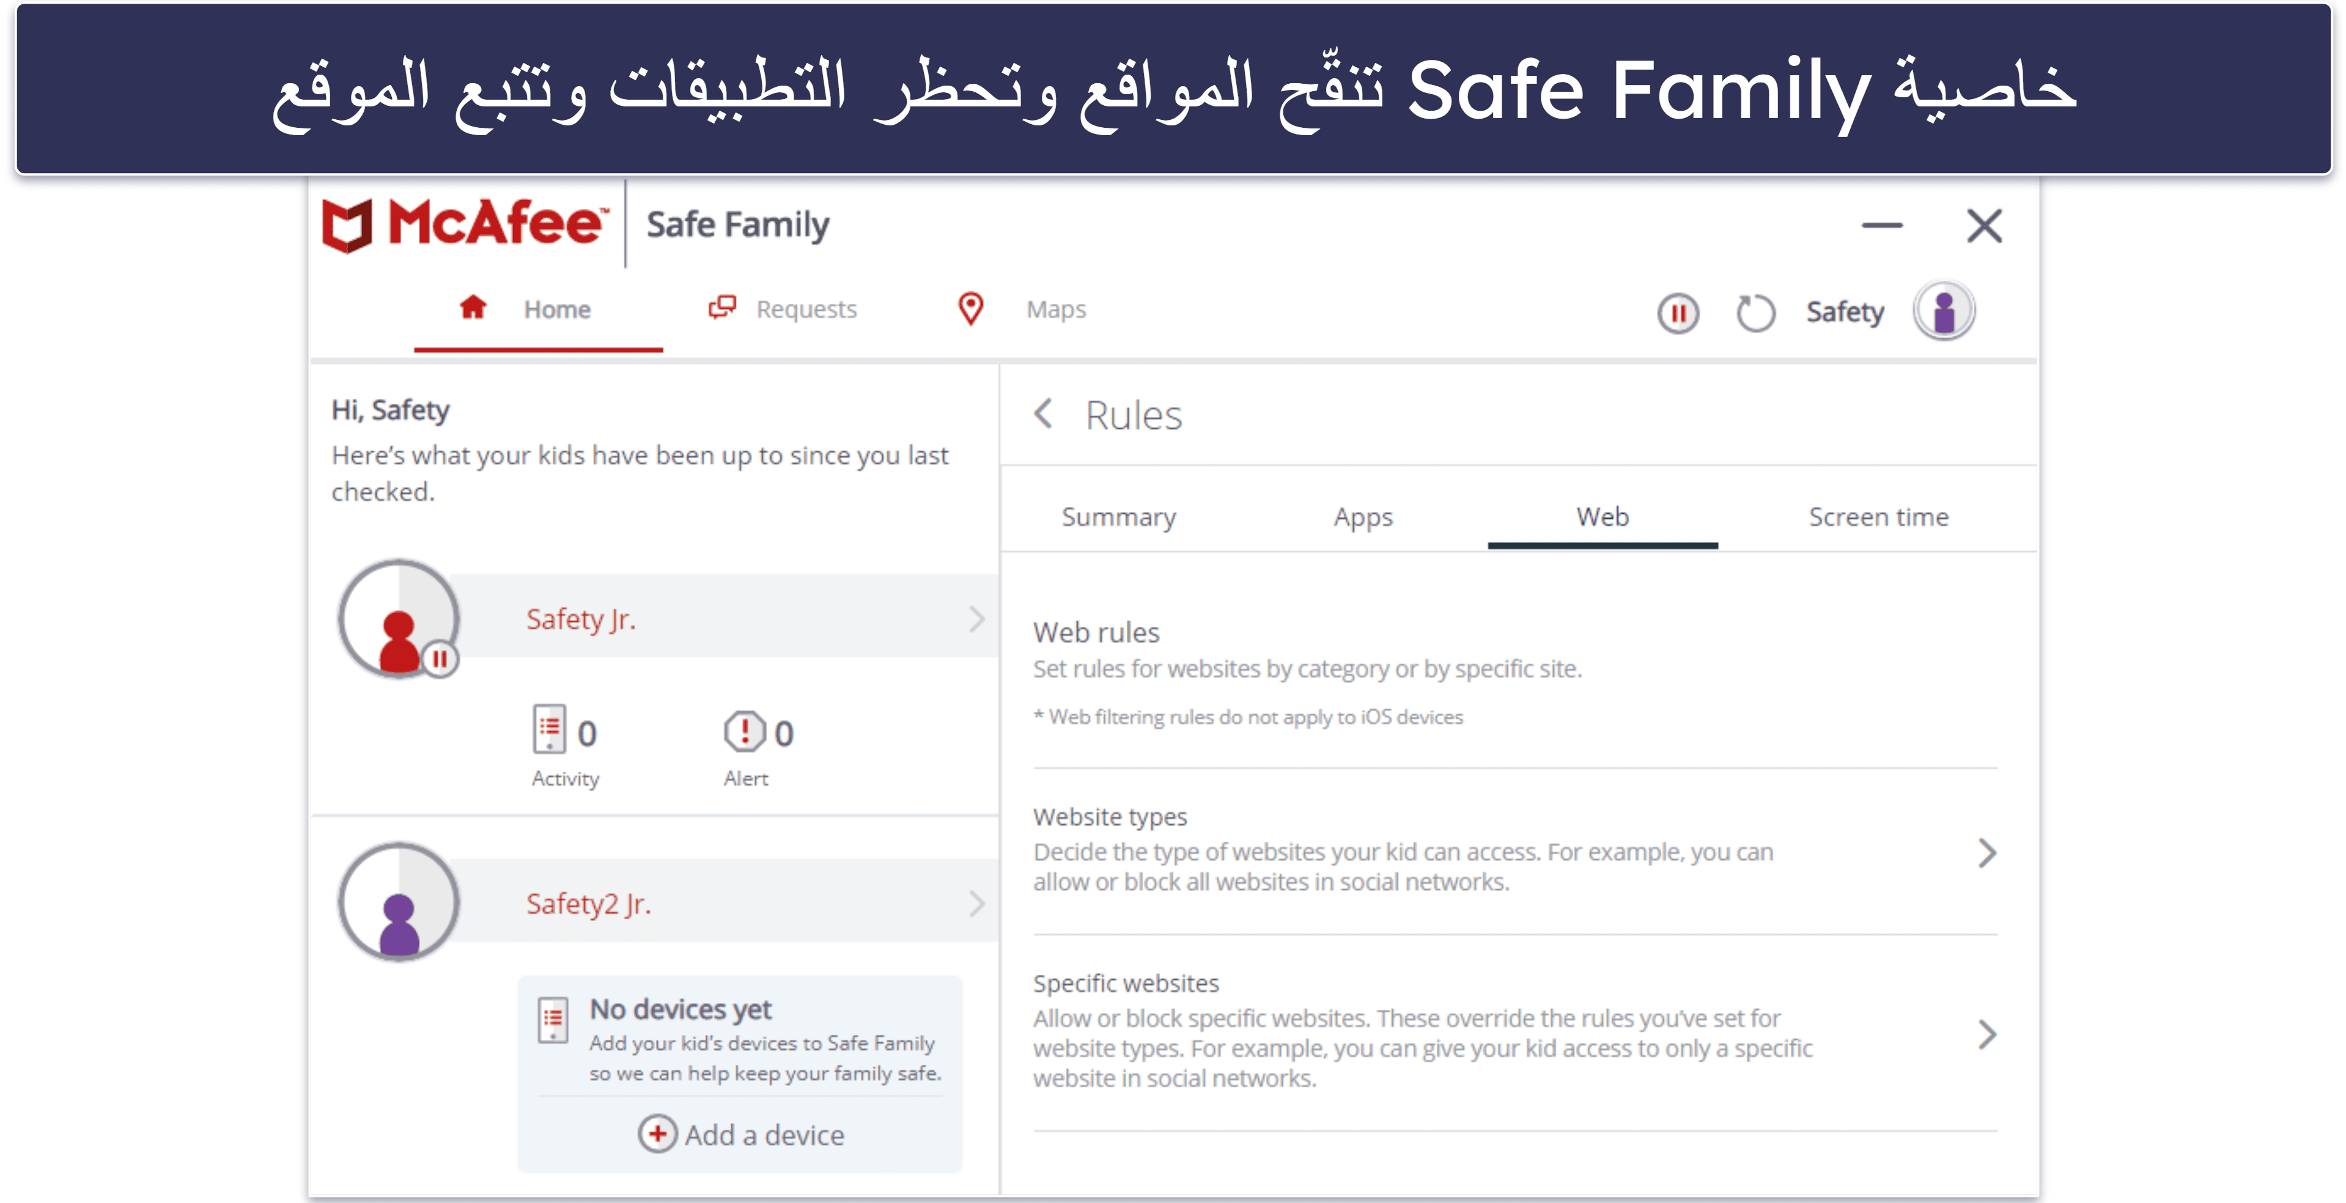Click Safety2 Jr.'s purple avatar
The height and width of the screenshot is (1203, 2346).
pyautogui.click(x=399, y=901)
